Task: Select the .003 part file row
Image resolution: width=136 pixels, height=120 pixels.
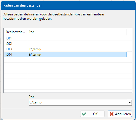Action: tap(65, 49)
